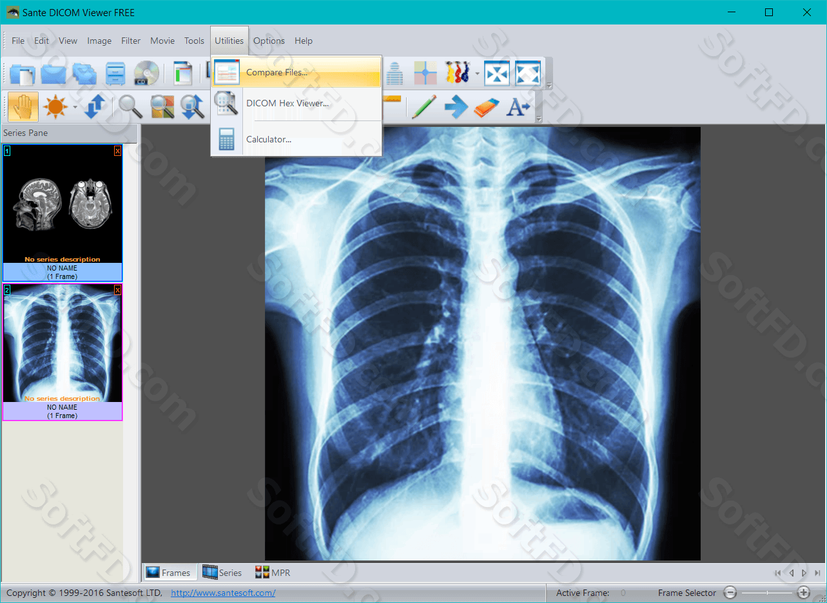Screen dimensions: 827x603
Task: Open the Filter menu
Action: [131, 41]
